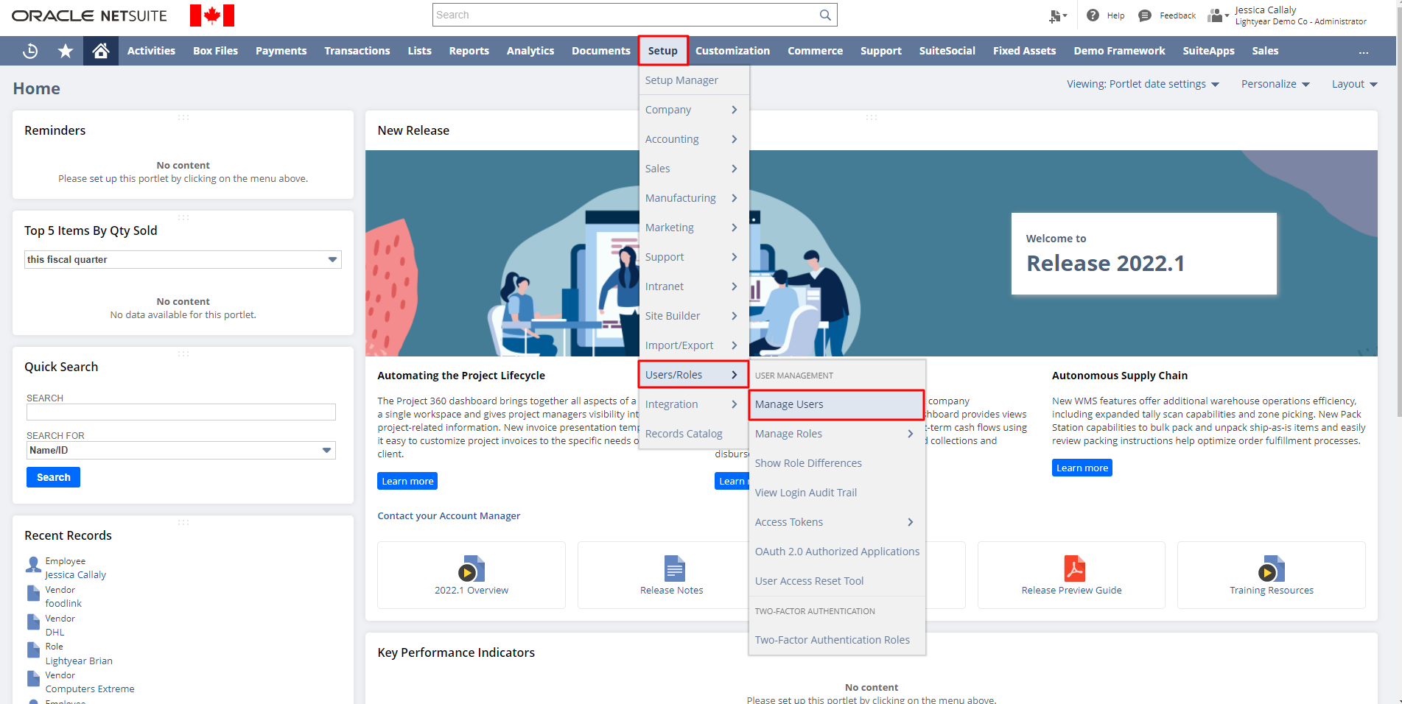Image resolution: width=1402 pixels, height=704 pixels.
Task: Click the search magnifier icon
Action: pyautogui.click(x=825, y=15)
